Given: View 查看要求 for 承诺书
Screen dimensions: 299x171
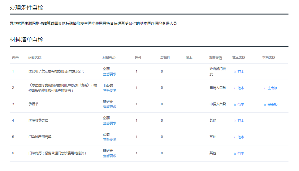Looking at the screenshot, I should click(110, 107).
